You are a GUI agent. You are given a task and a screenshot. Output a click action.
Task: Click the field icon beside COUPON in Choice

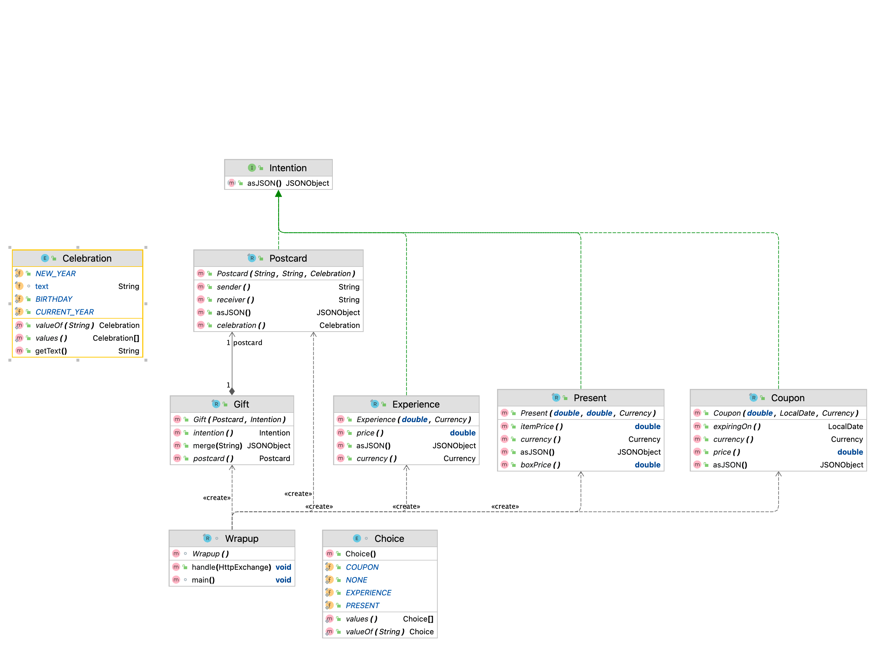329,567
